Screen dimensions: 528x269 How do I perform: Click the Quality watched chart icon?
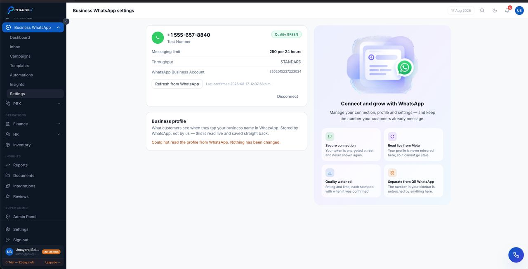tap(330, 173)
